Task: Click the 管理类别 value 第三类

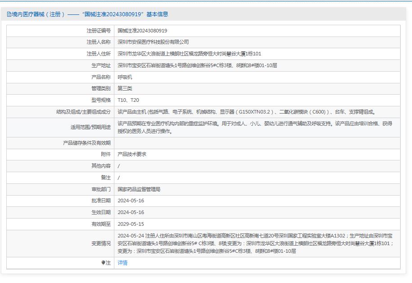Action: pyautogui.click(x=125, y=88)
